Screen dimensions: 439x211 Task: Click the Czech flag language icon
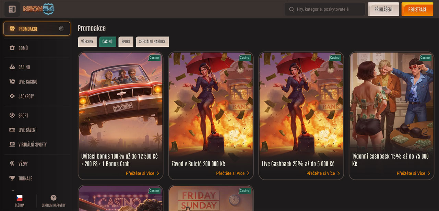20,198
